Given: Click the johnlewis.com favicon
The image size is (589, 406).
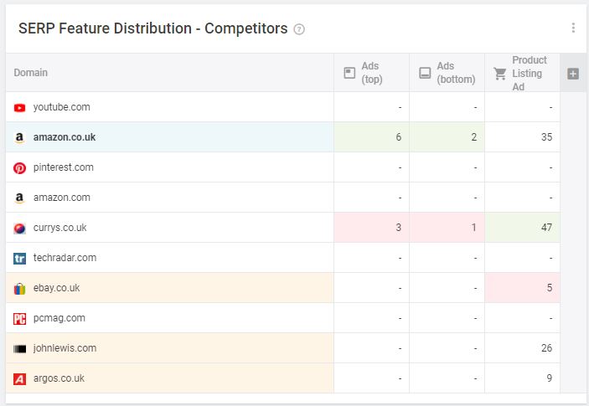Looking at the screenshot, I should 19,349.
